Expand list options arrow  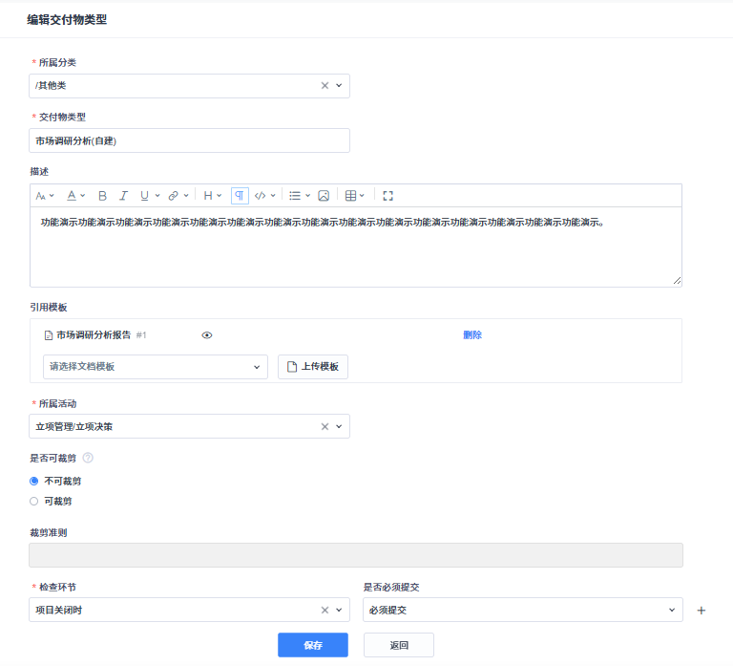coord(307,196)
